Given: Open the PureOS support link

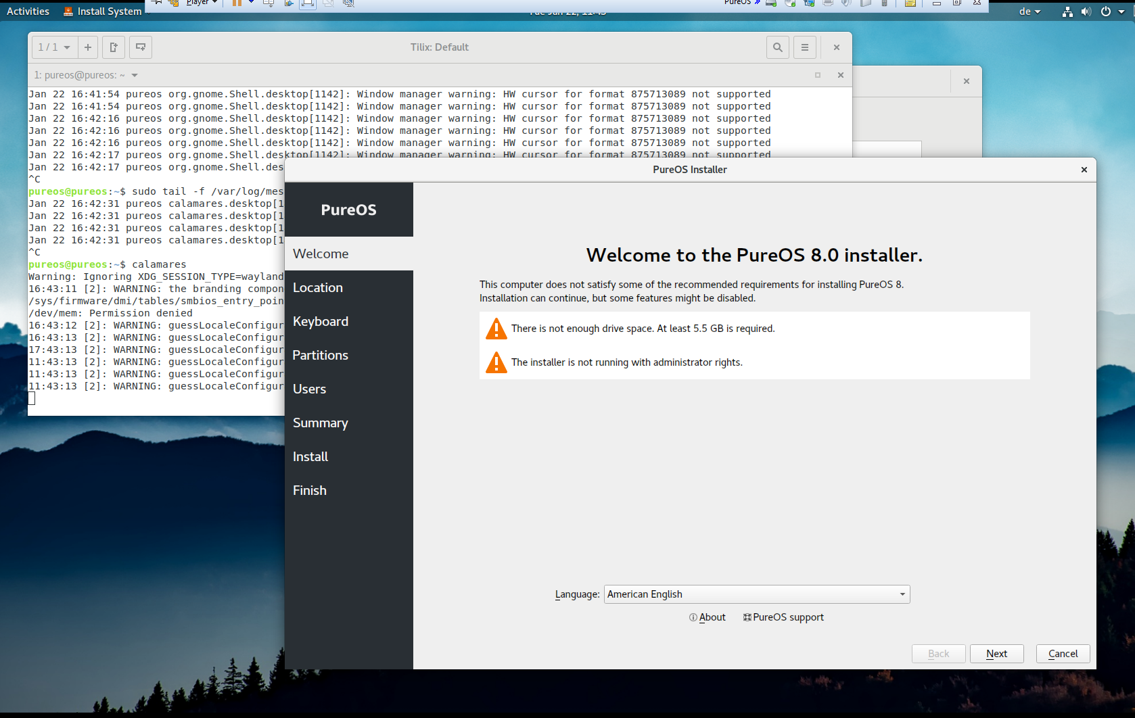Looking at the screenshot, I should tap(783, 617).
